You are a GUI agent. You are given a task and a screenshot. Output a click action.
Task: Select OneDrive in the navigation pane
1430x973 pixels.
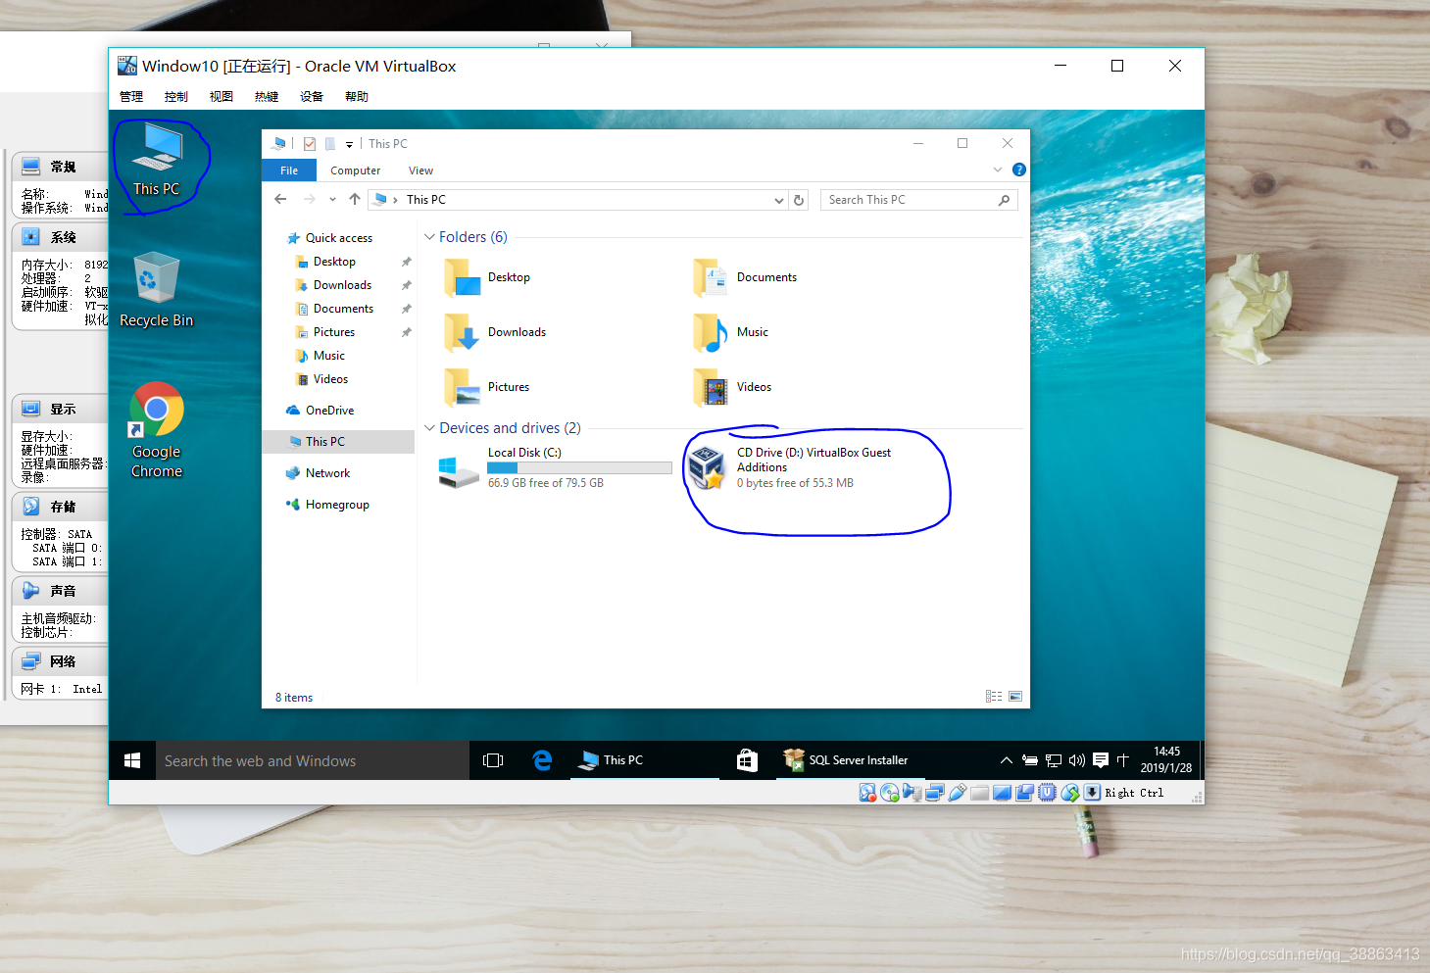point(329,411)
